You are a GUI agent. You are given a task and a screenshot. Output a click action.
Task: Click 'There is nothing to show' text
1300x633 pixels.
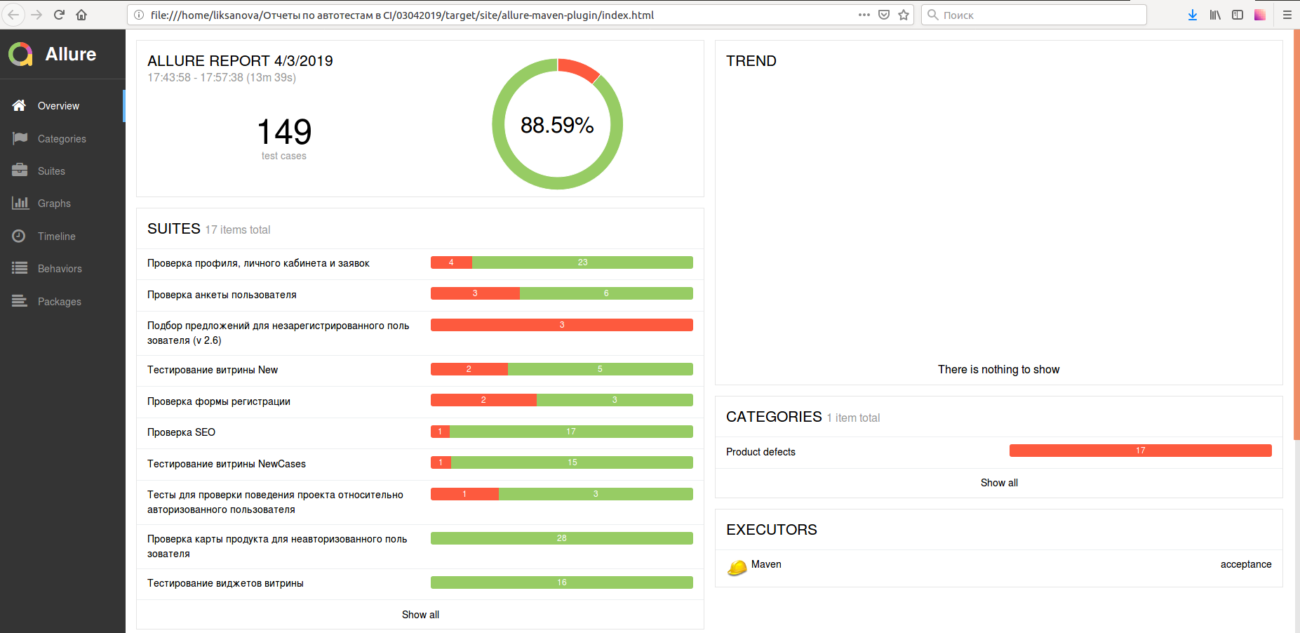[x=999, y=370]
